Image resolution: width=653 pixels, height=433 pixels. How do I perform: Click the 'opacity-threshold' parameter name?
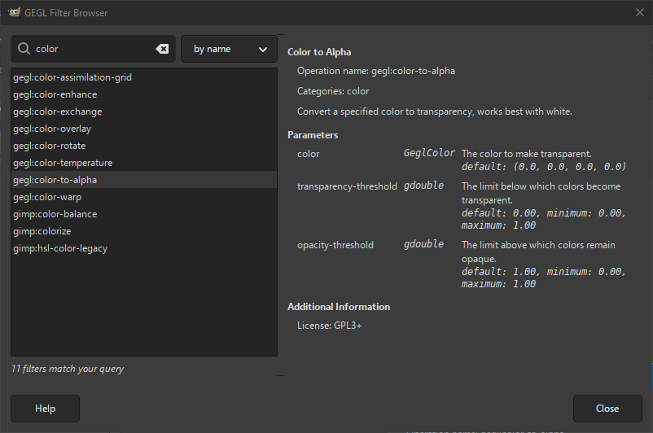click(335, 245)
